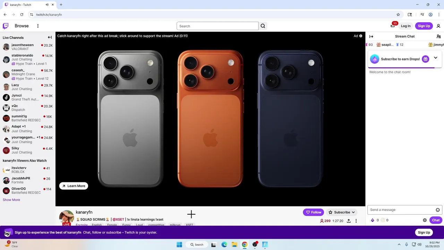
Task: Open caseoh_ channel in sidebar
Action: (28, 74)
